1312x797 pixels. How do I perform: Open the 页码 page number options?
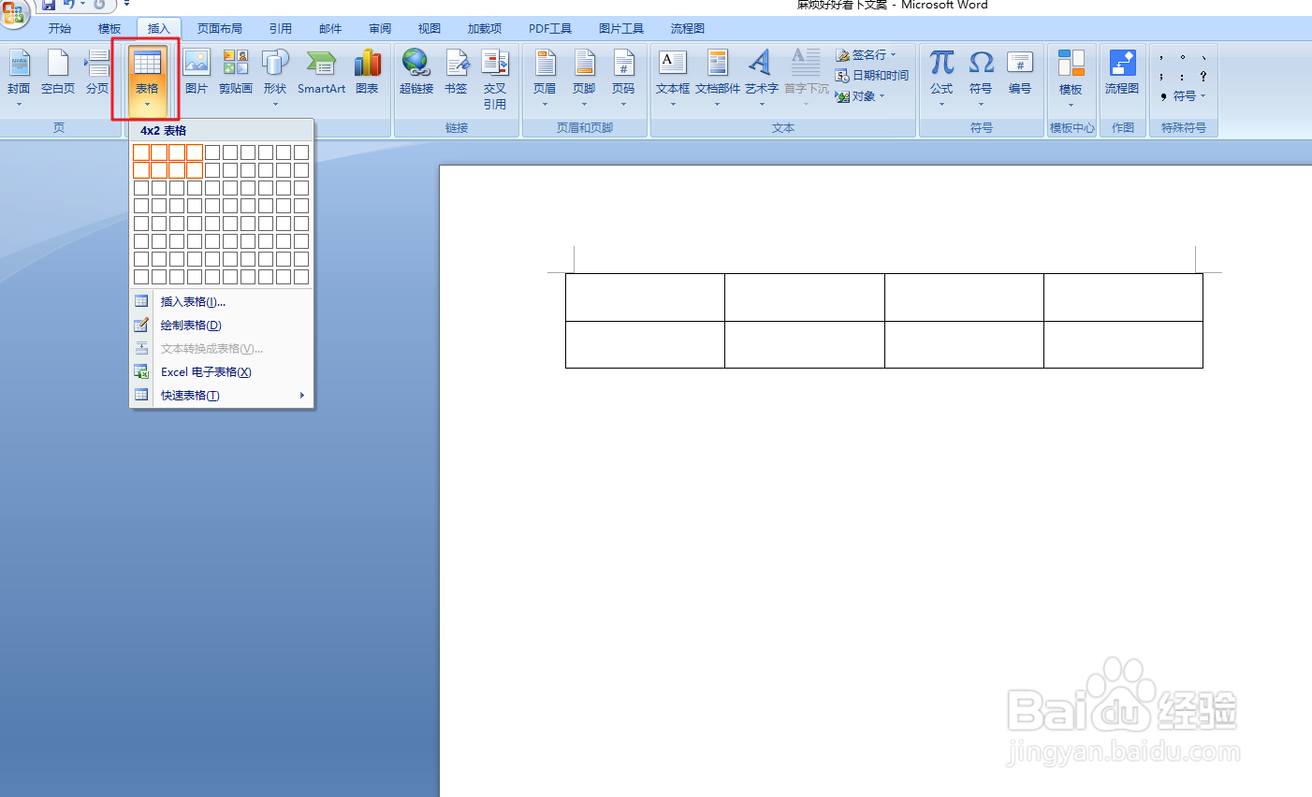pyautogui.click(x=623, y=77)
